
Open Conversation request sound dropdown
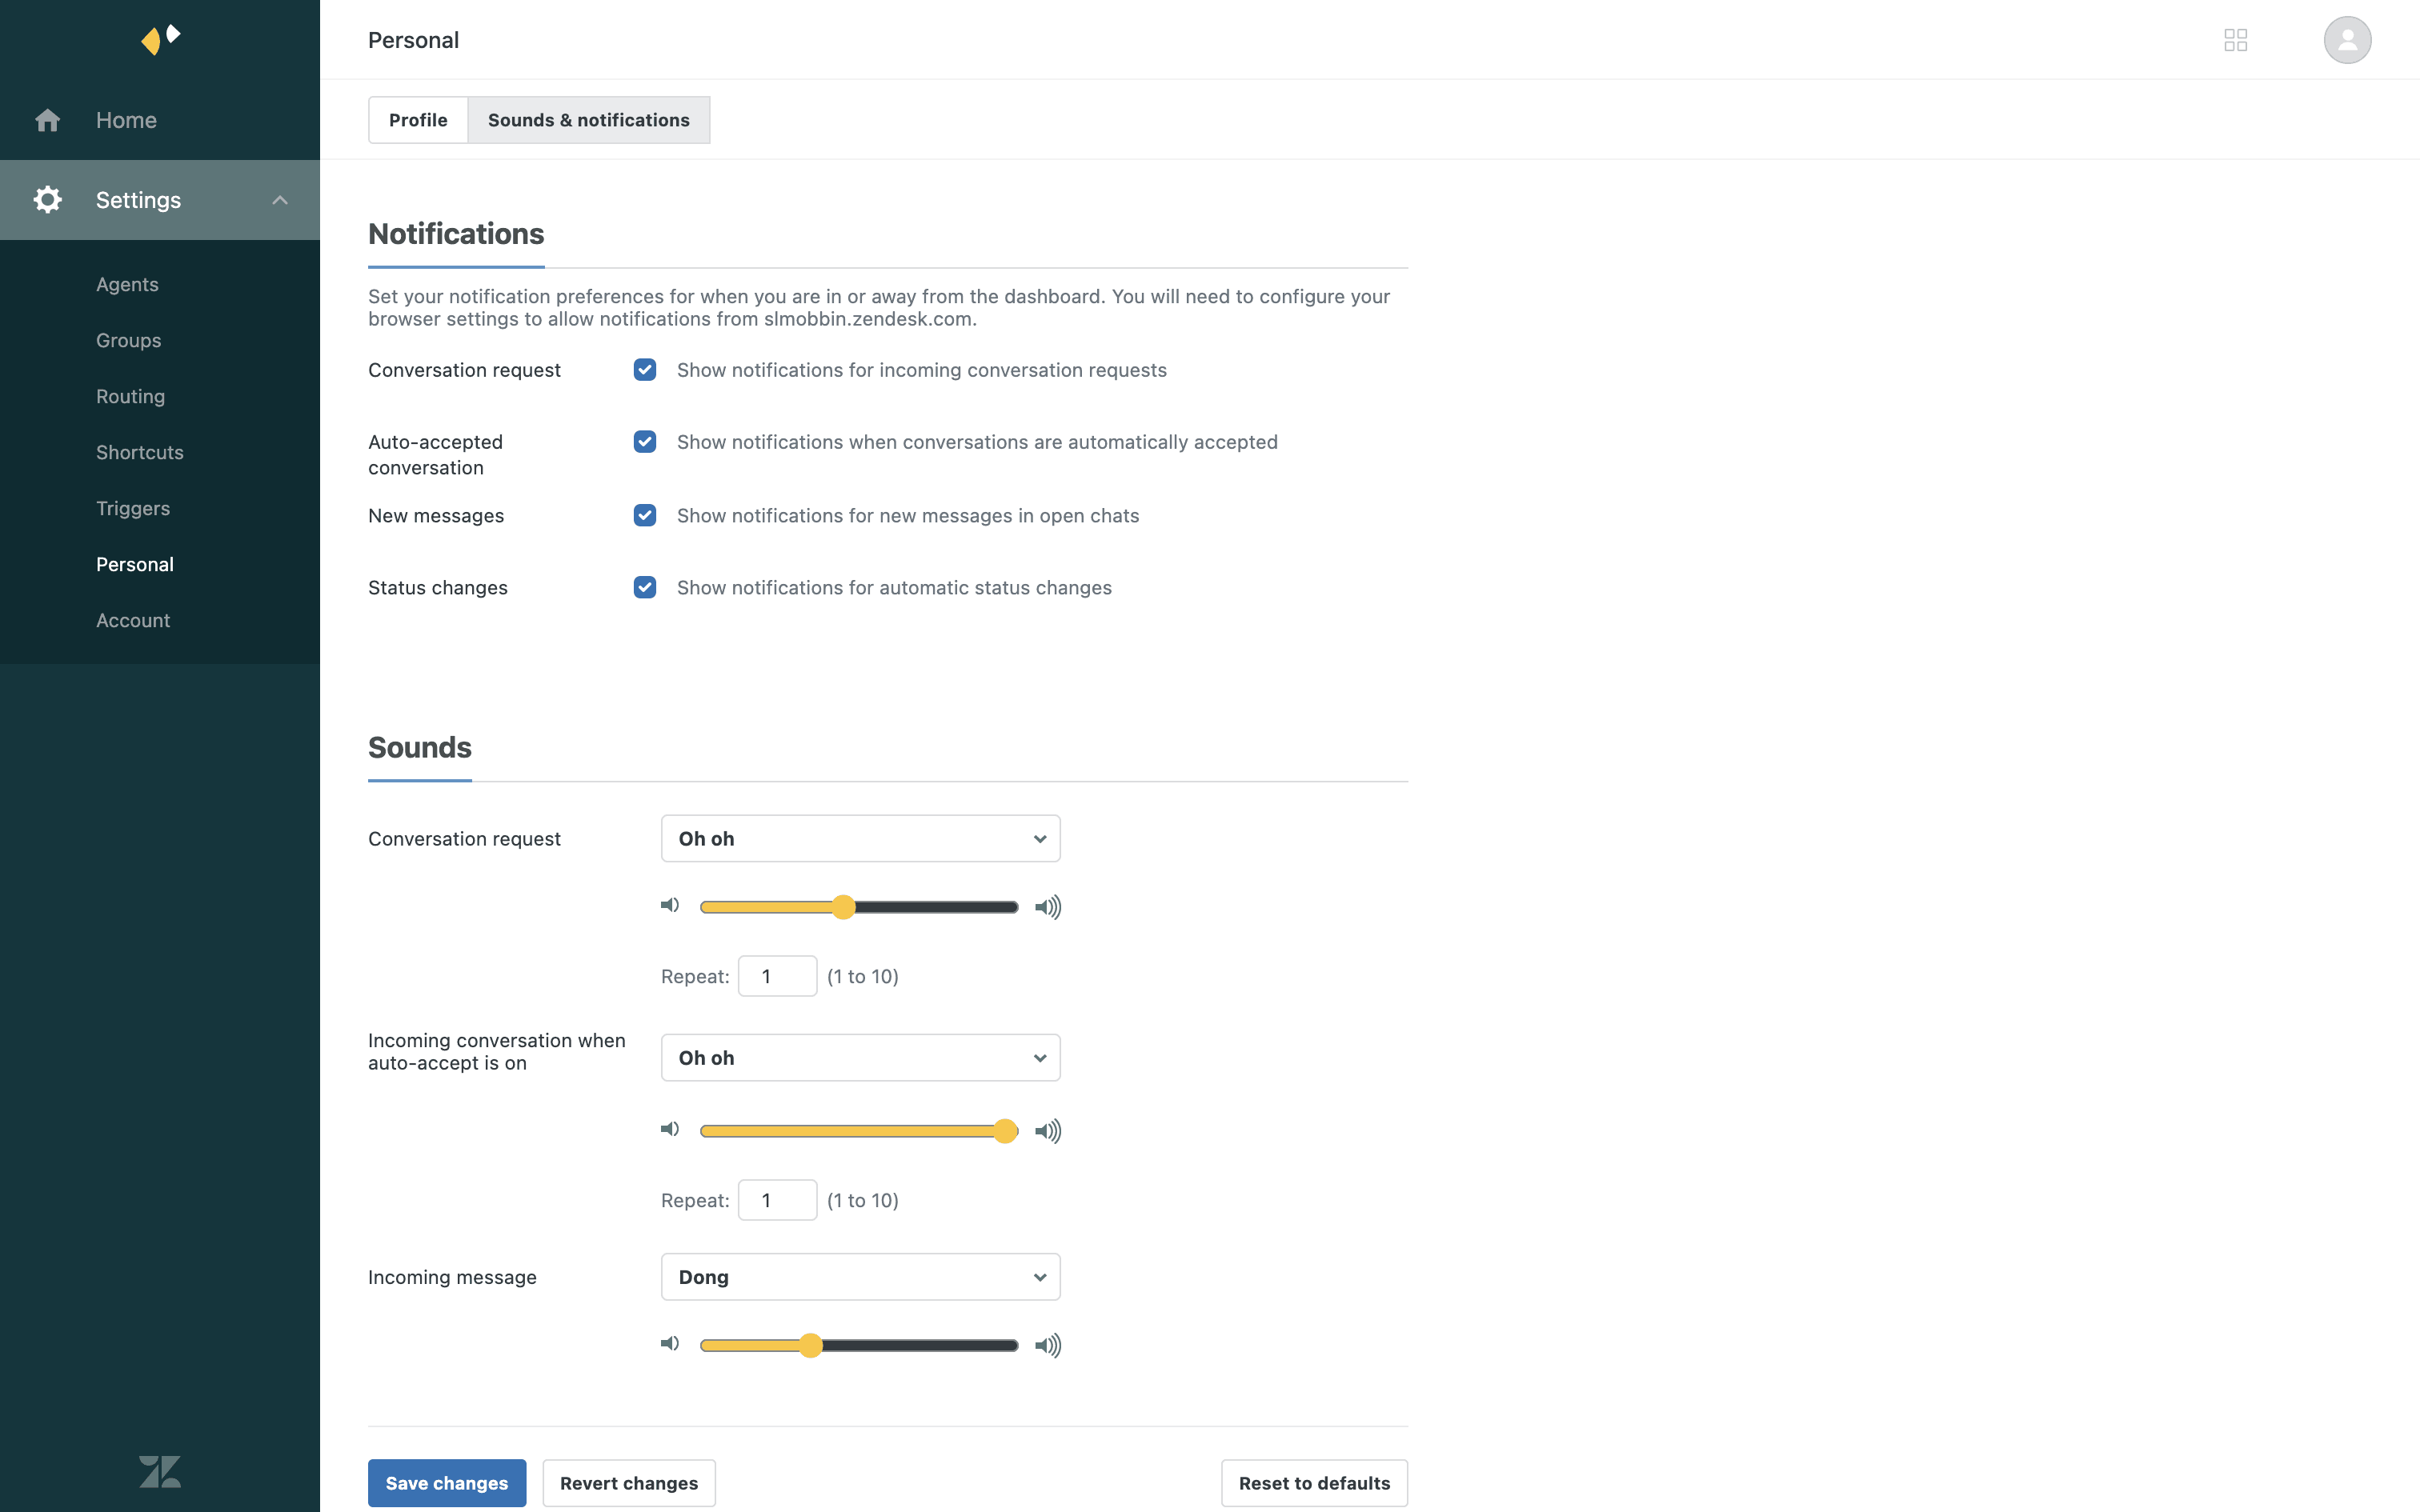click(860, 838)
